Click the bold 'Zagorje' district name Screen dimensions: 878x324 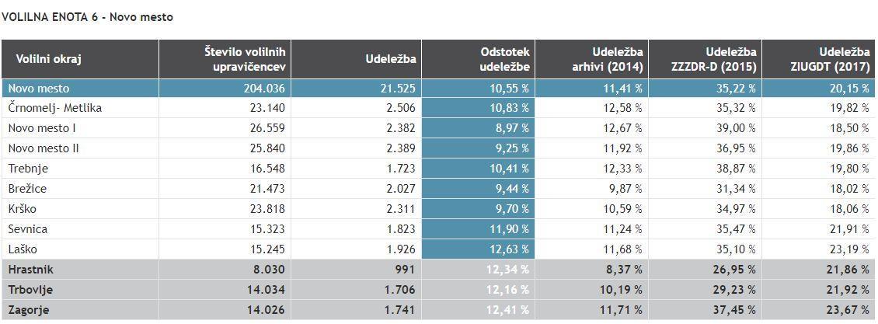point(28,310)
